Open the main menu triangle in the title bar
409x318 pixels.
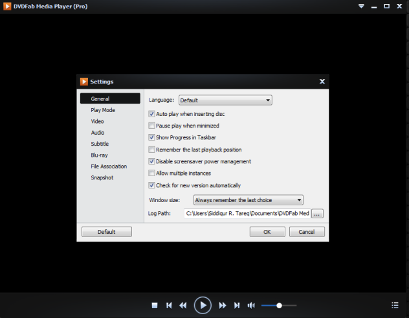pos(361,6)
